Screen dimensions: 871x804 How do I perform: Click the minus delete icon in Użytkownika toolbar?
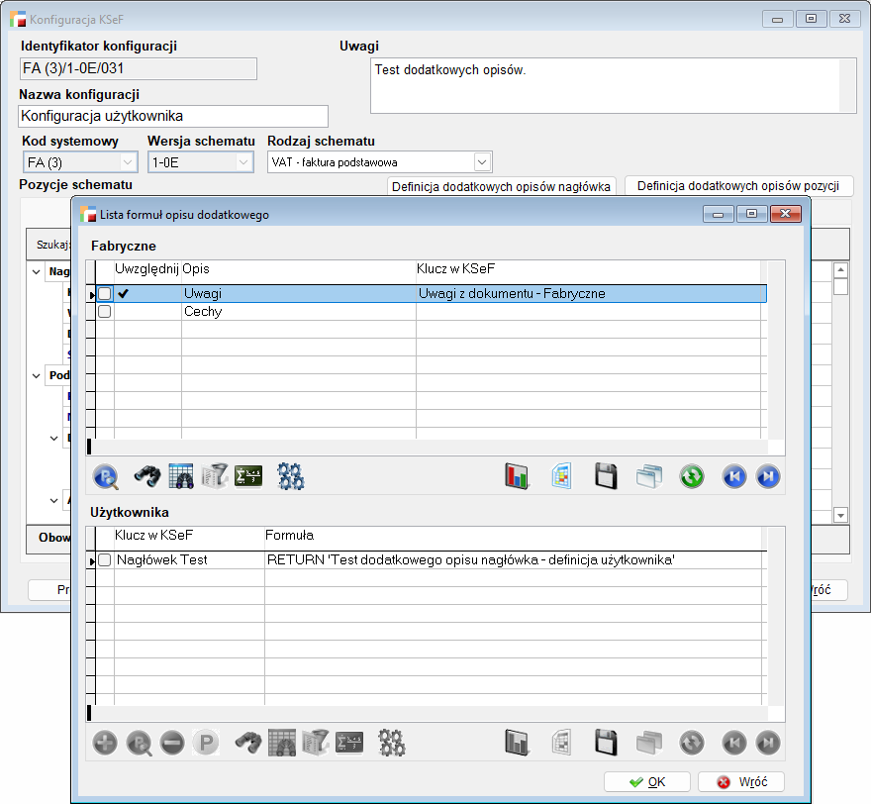tap(171, 743)
